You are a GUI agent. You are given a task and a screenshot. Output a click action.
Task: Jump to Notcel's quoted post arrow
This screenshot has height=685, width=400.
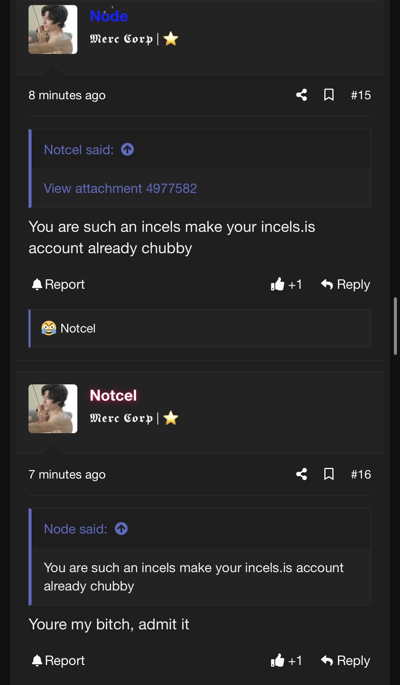[x=128, y=149]
